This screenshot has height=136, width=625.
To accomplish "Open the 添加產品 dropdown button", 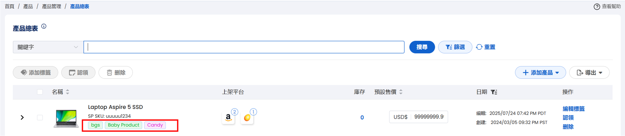I will (540, 73).
